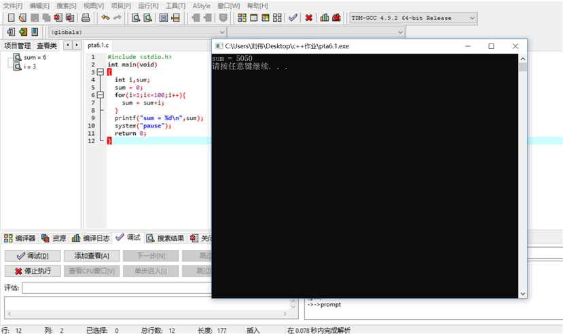Viewport: 563px width, 334px height.
Task: Click the Replace icon beside Find
Action: click(147, 18)
